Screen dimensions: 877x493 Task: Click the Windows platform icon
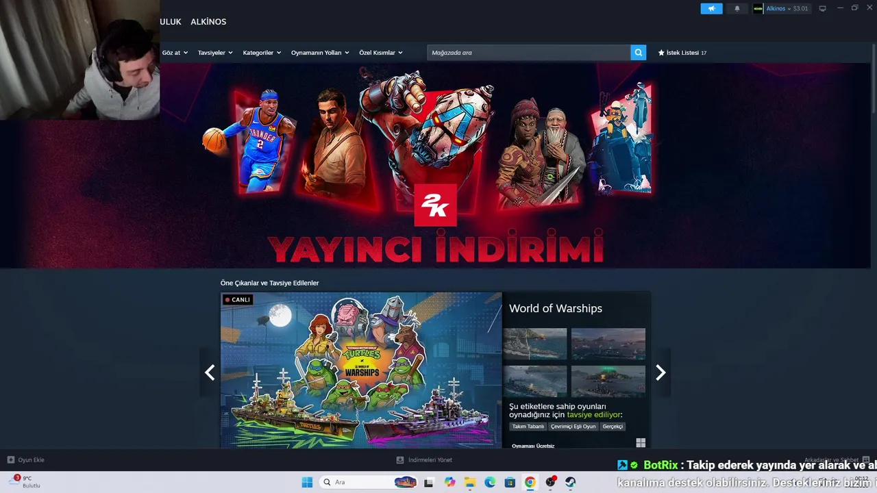pyautogui.click(x=641, y=443)
